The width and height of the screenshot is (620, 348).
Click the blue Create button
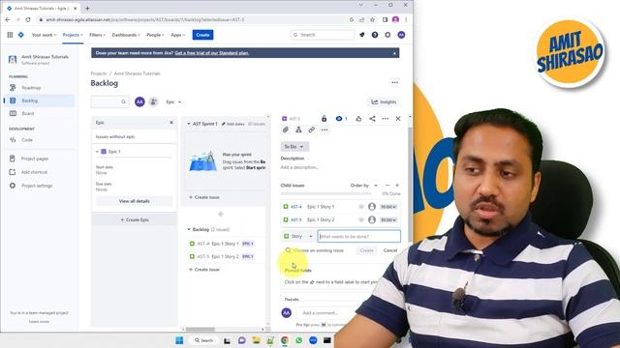coord(202,35)
